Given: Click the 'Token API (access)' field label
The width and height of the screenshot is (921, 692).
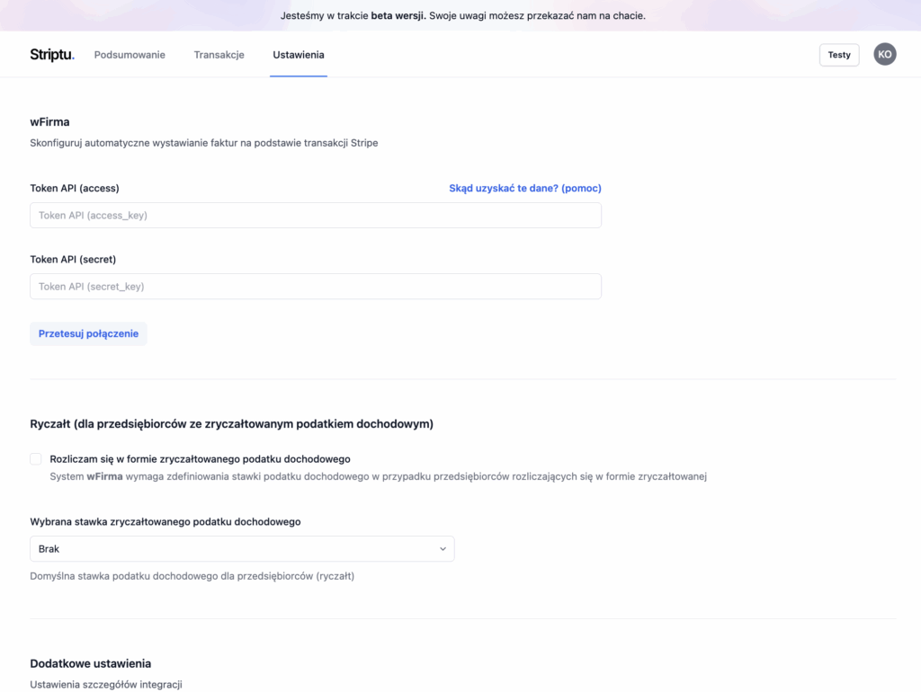Looking at the screenshot, I should point(75,189).
